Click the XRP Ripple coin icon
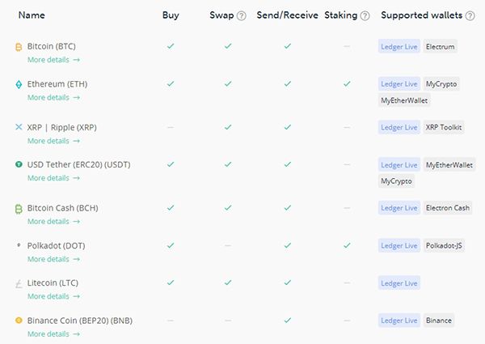This screenshot has height=344, width=485. [x=19, y=127]
